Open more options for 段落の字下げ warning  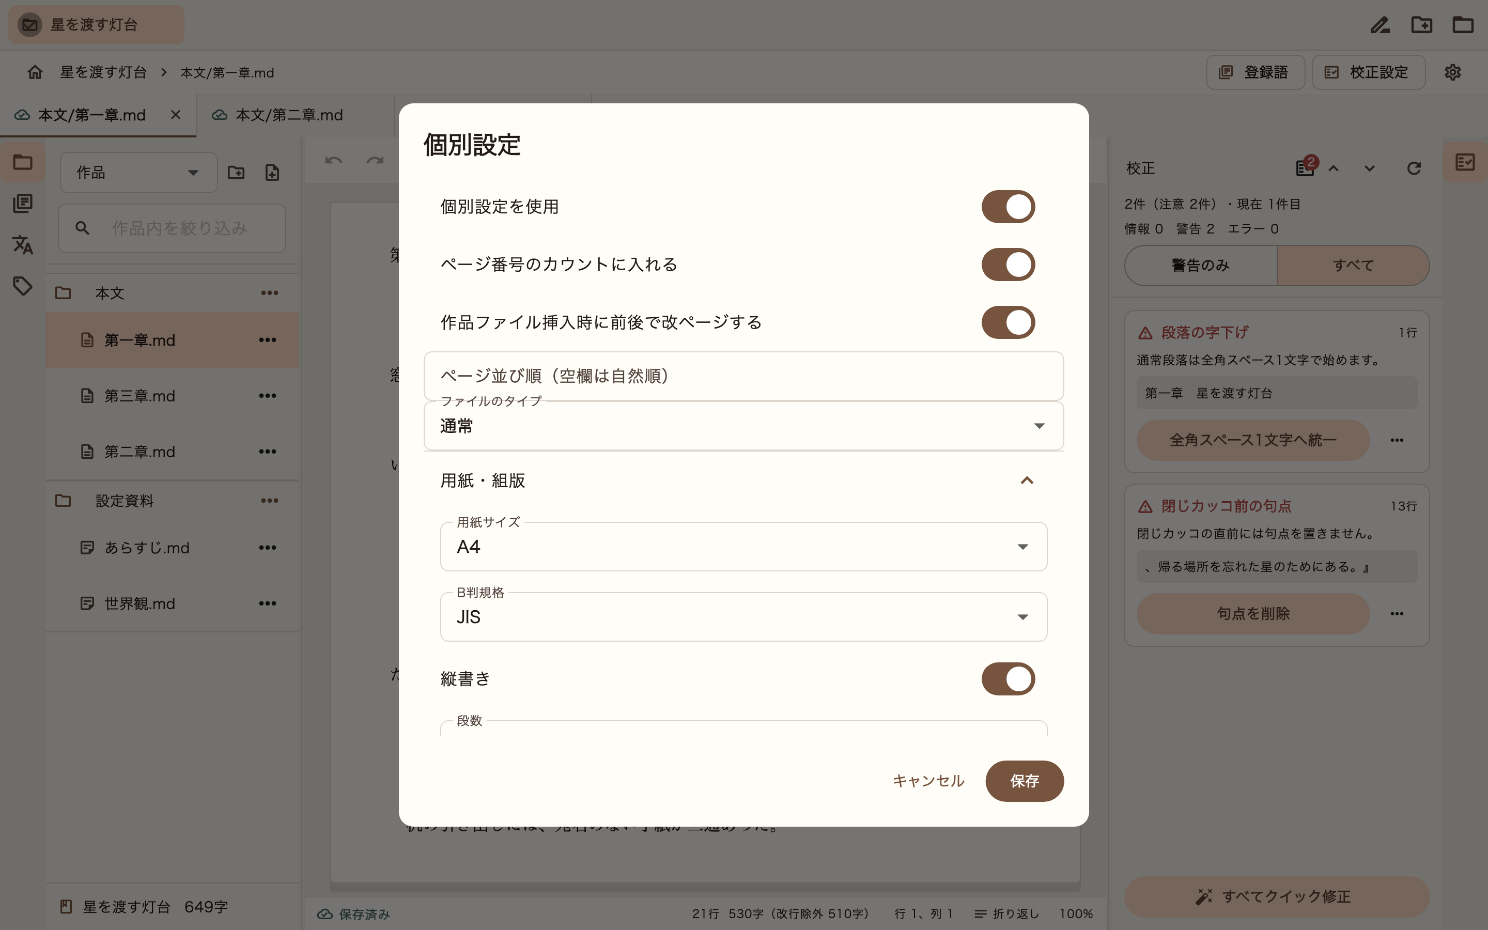tap(1397, 440)
